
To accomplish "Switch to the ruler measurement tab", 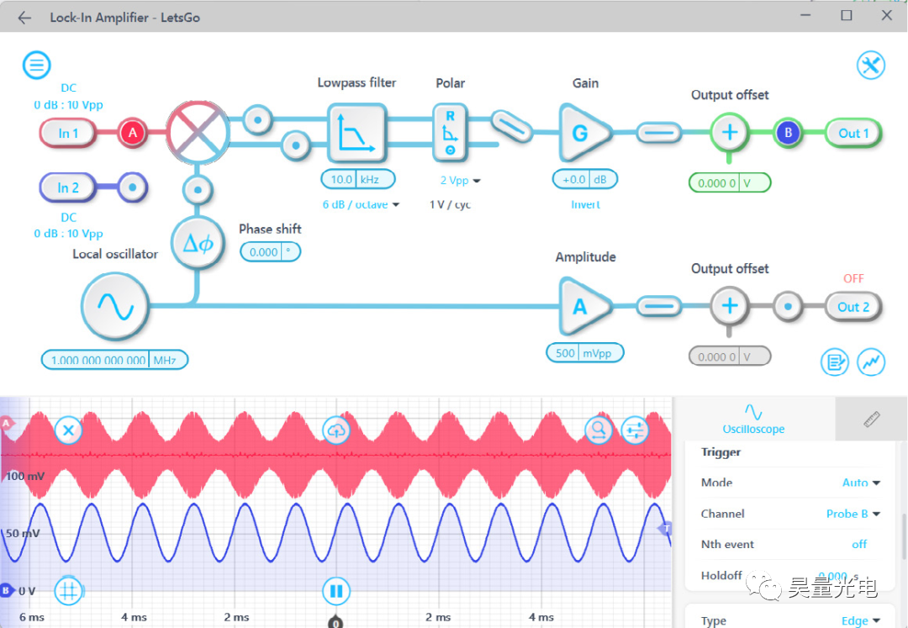I will click(872, 419).
